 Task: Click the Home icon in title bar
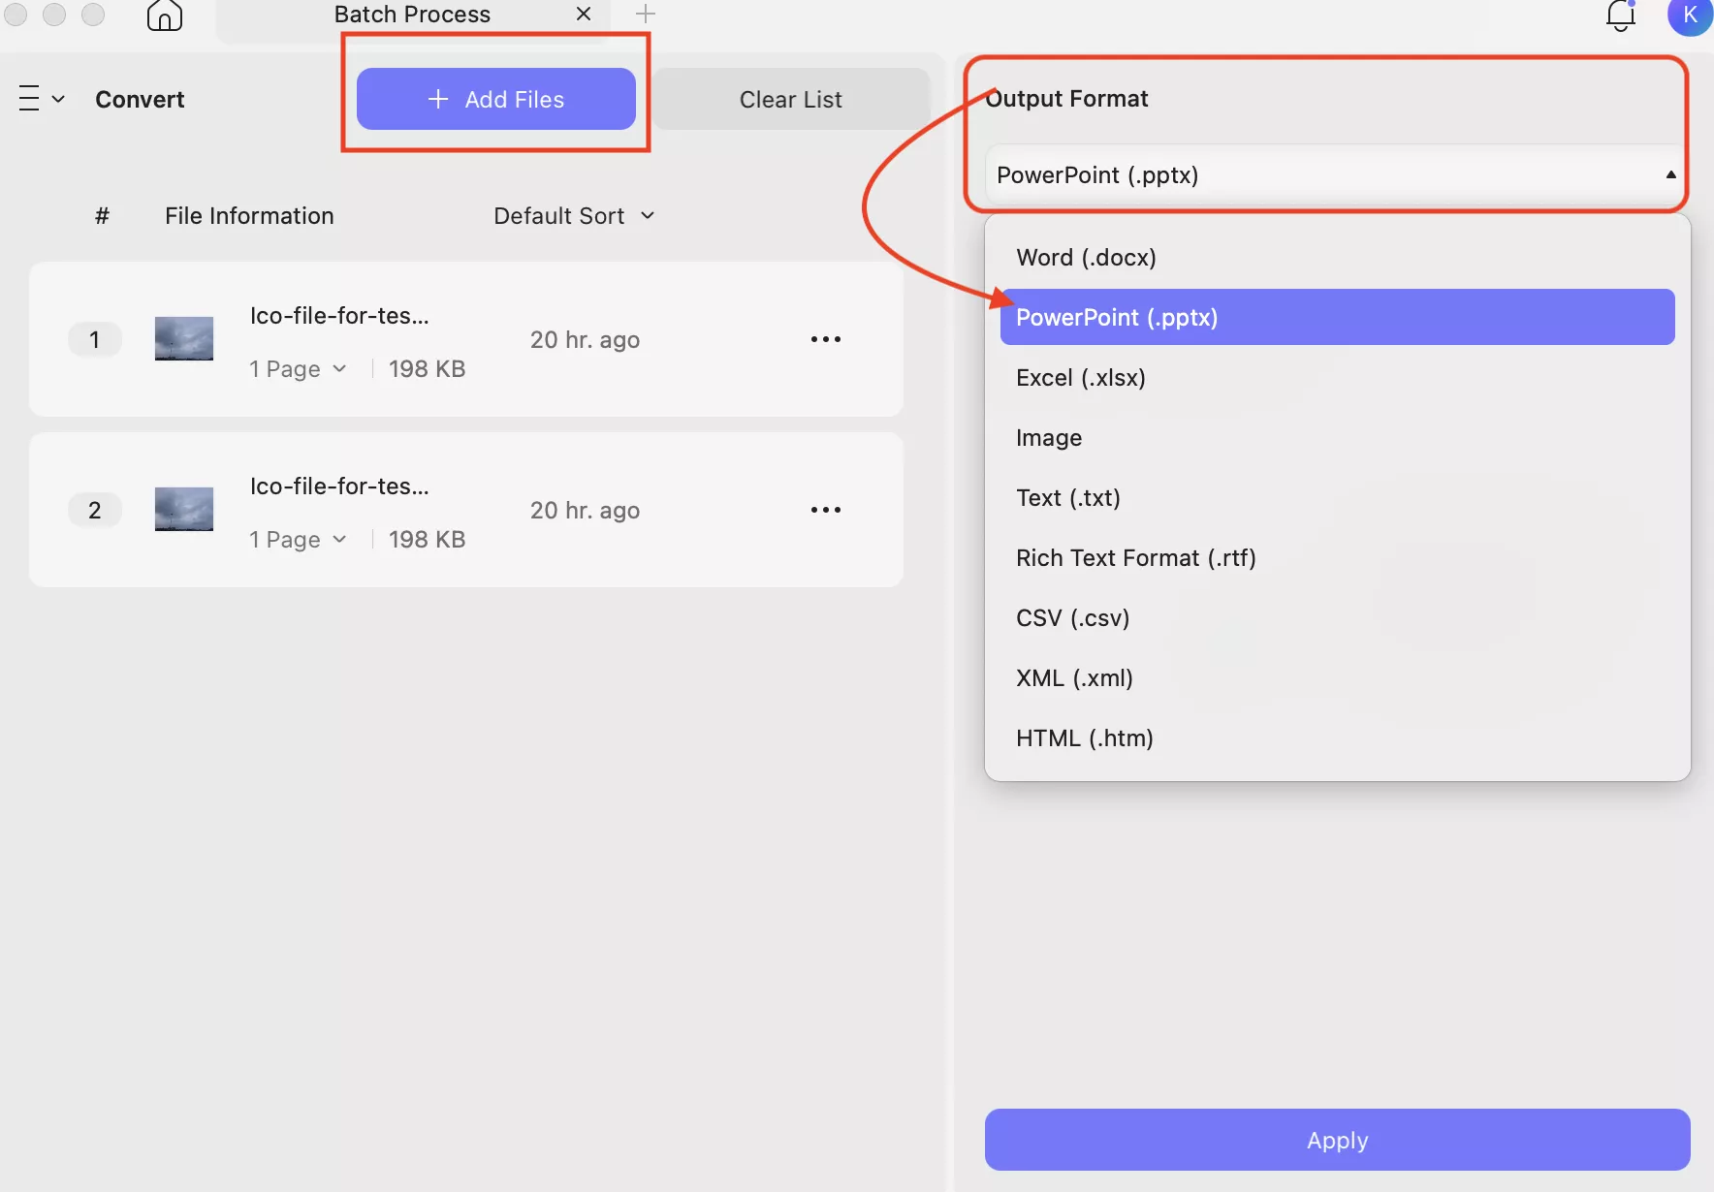(x=165, y=16)
